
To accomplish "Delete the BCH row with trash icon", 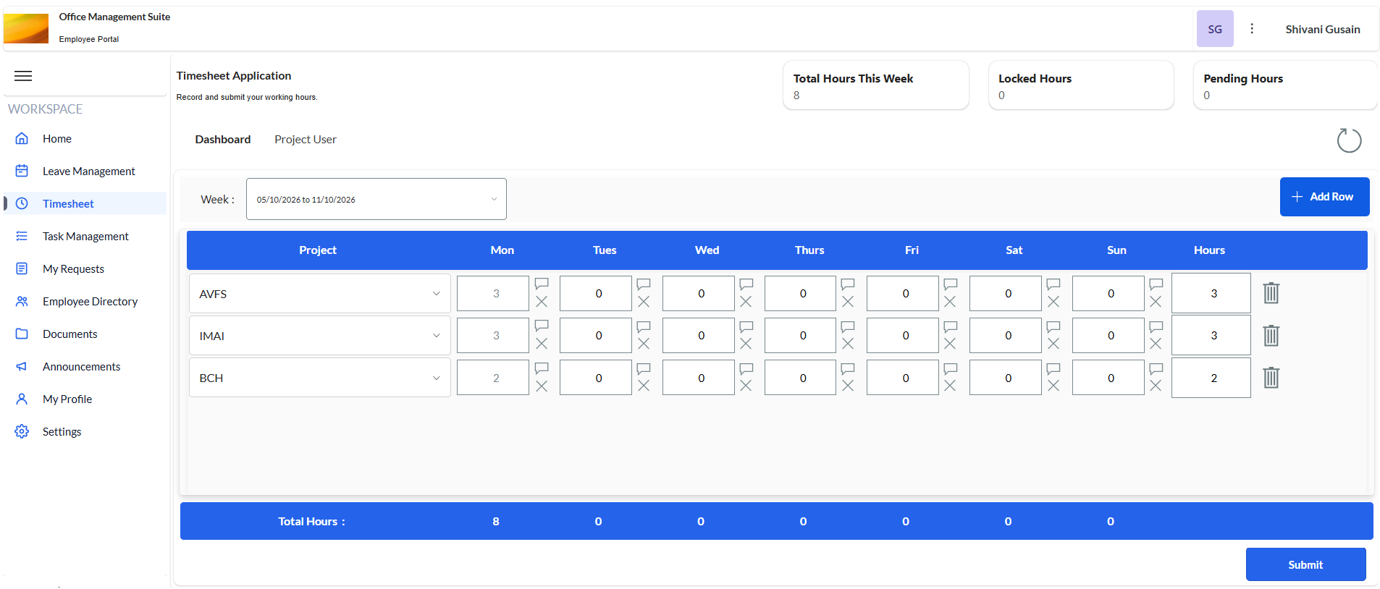I will [x=1271, y=378].
